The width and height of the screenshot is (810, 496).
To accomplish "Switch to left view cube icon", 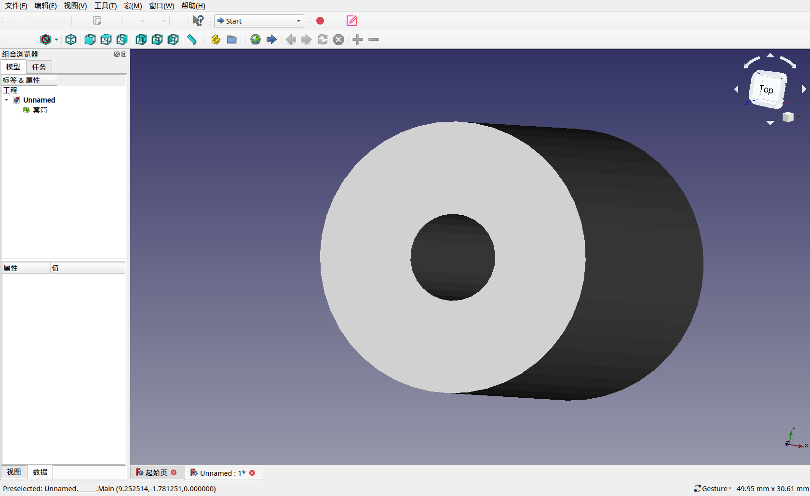I will [x=173, y=39].
